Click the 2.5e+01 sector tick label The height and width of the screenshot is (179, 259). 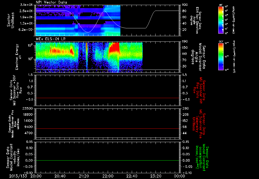point(26,11)
